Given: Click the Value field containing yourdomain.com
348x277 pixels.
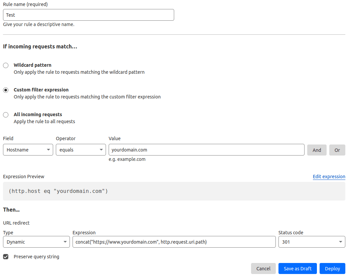Looking at the screenshot, I should (x=206, y=150).
